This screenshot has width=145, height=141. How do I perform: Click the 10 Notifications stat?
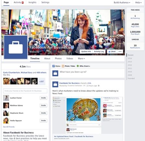[135, 46]
